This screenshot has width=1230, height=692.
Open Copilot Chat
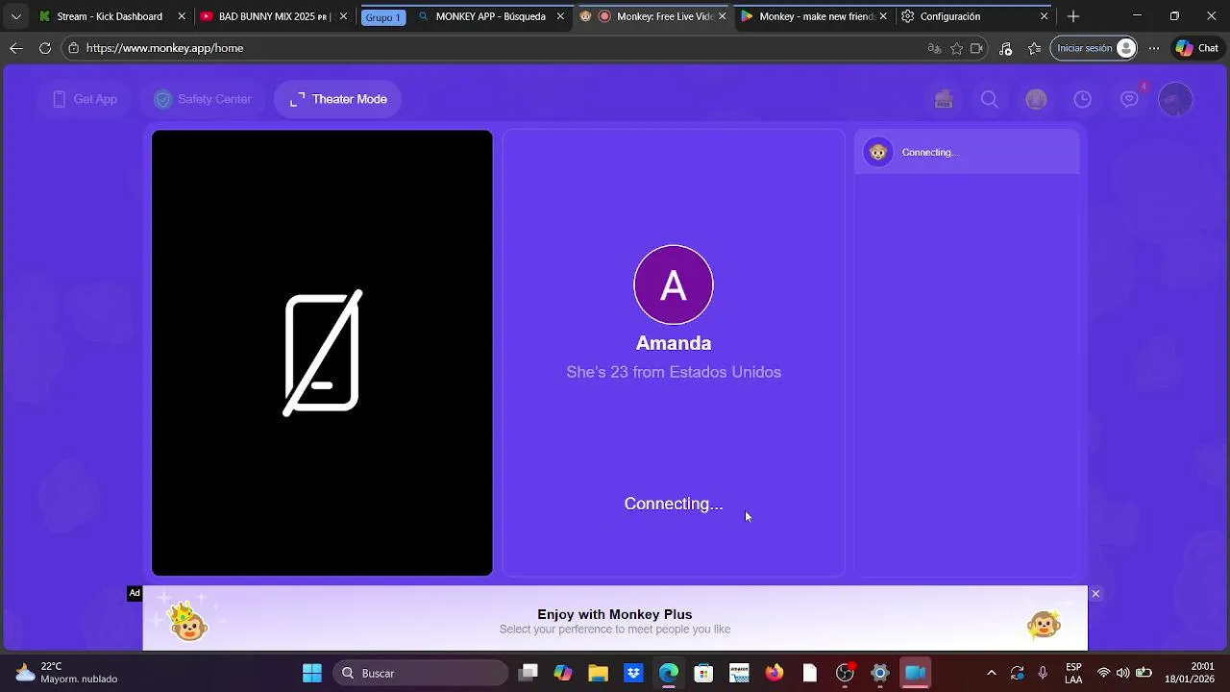point(1197,48)
